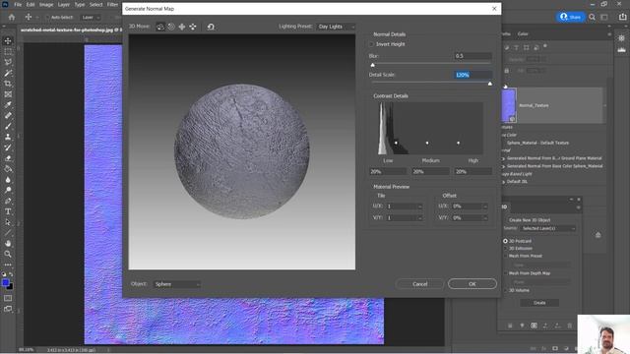Image resolution: width=630 pixels, height=354 pixels.
Task: Select Mesh From Depth Map option
Action: (x=505, y=273)
